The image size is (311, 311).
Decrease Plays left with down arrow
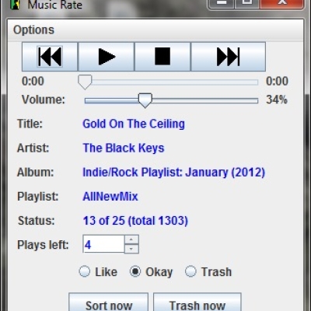(x=131, y=249)
